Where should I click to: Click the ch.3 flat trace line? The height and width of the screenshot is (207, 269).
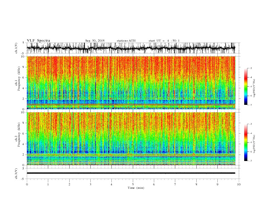tap(131, 173)
